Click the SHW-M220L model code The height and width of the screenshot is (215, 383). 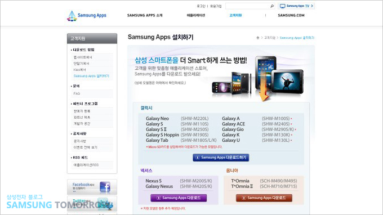(x=195, y=118)
